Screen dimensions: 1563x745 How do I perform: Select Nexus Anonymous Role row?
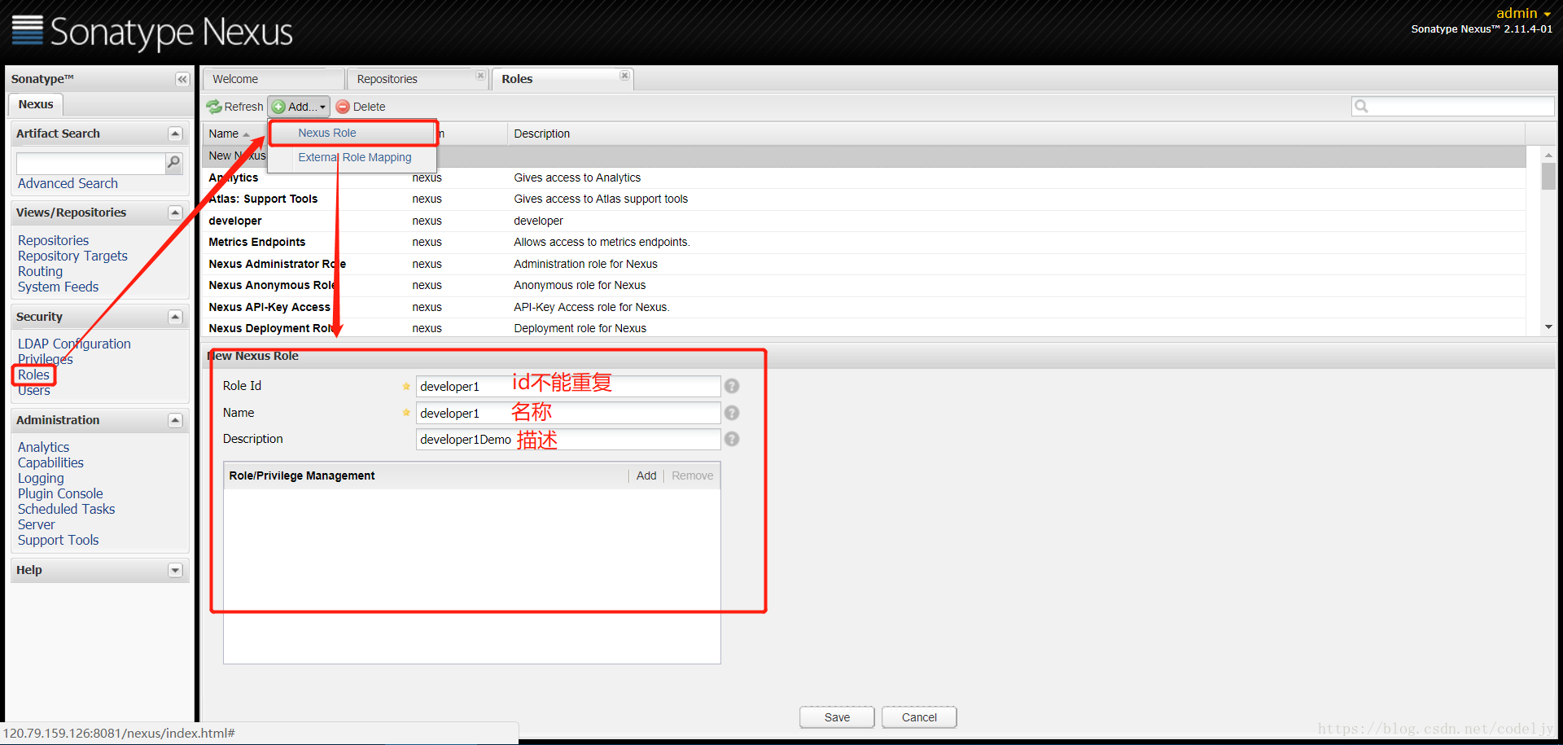coord(864,285)
